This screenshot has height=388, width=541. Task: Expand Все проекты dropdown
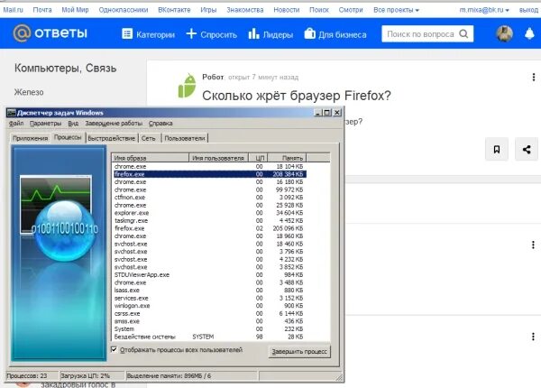tap(396, 10)
